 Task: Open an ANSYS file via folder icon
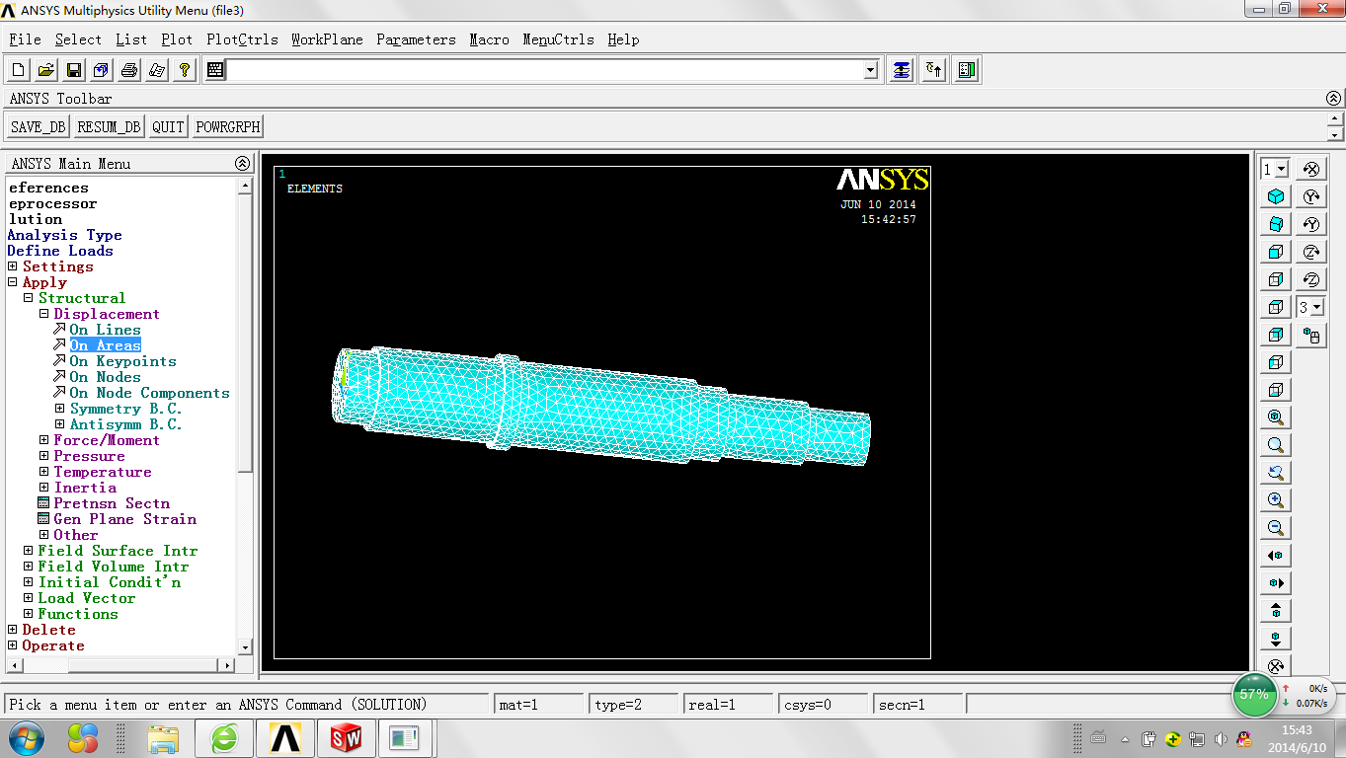46,70
